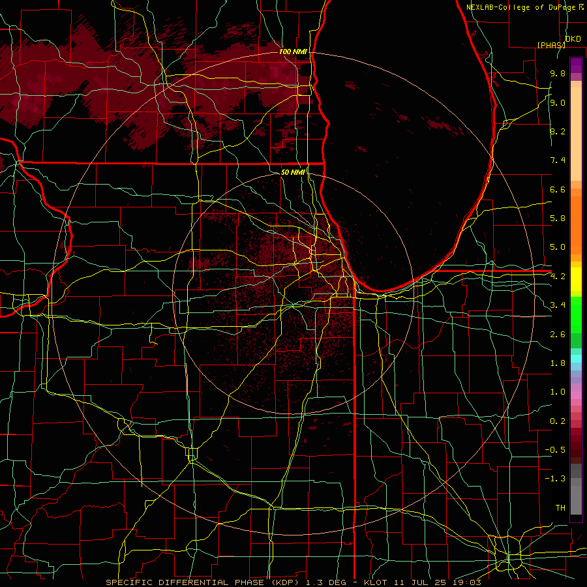The image size is (587, 587).
Task: Pick the orange band on the color scale
Action: coord(576,224)
